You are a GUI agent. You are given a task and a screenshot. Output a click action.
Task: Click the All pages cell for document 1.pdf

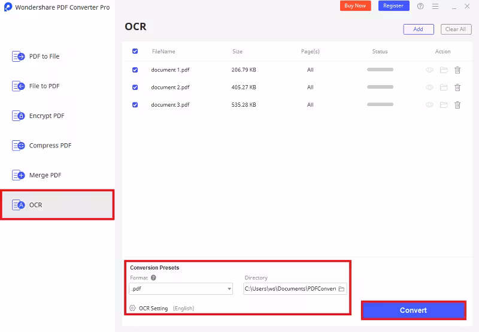pyautogui.click(x=310, y=70)
